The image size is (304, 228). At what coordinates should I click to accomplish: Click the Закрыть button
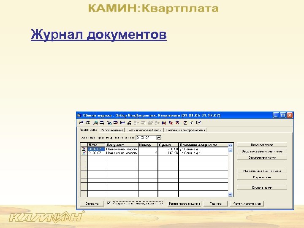(92, 204)
